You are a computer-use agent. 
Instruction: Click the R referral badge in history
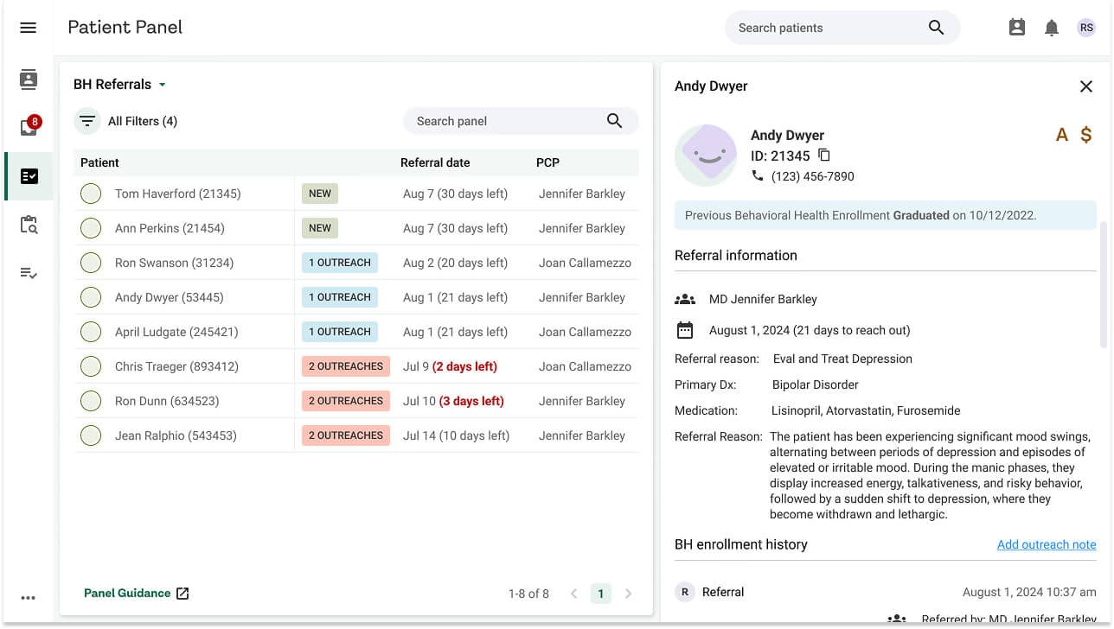[685, 592]
